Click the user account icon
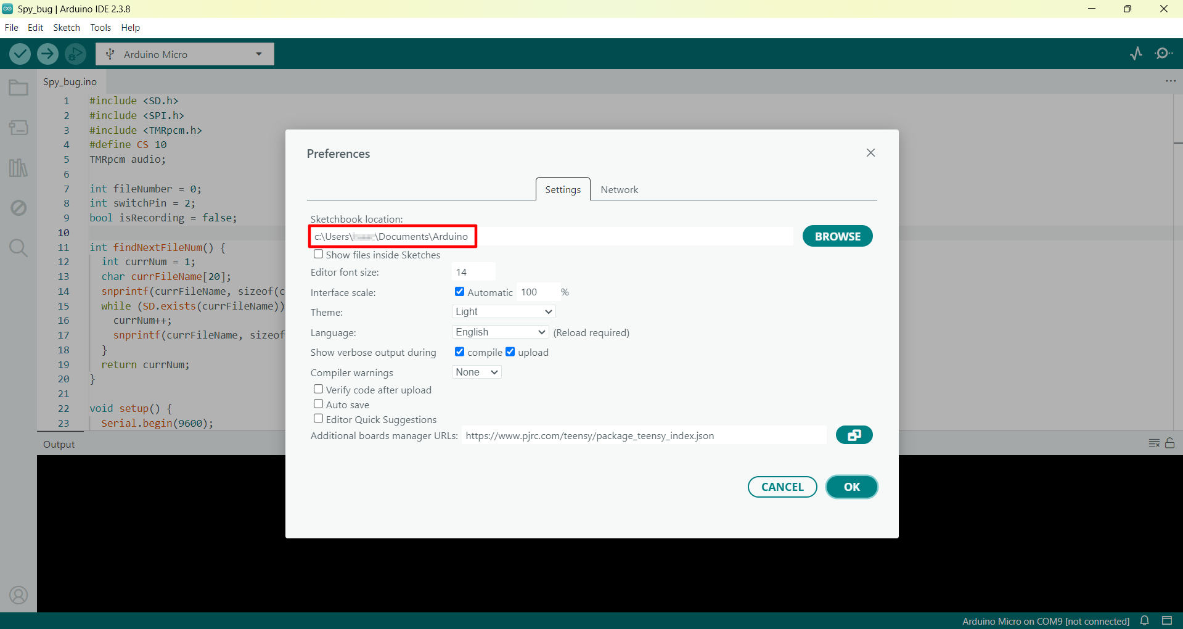1183x629 pixels. (18, 595)
